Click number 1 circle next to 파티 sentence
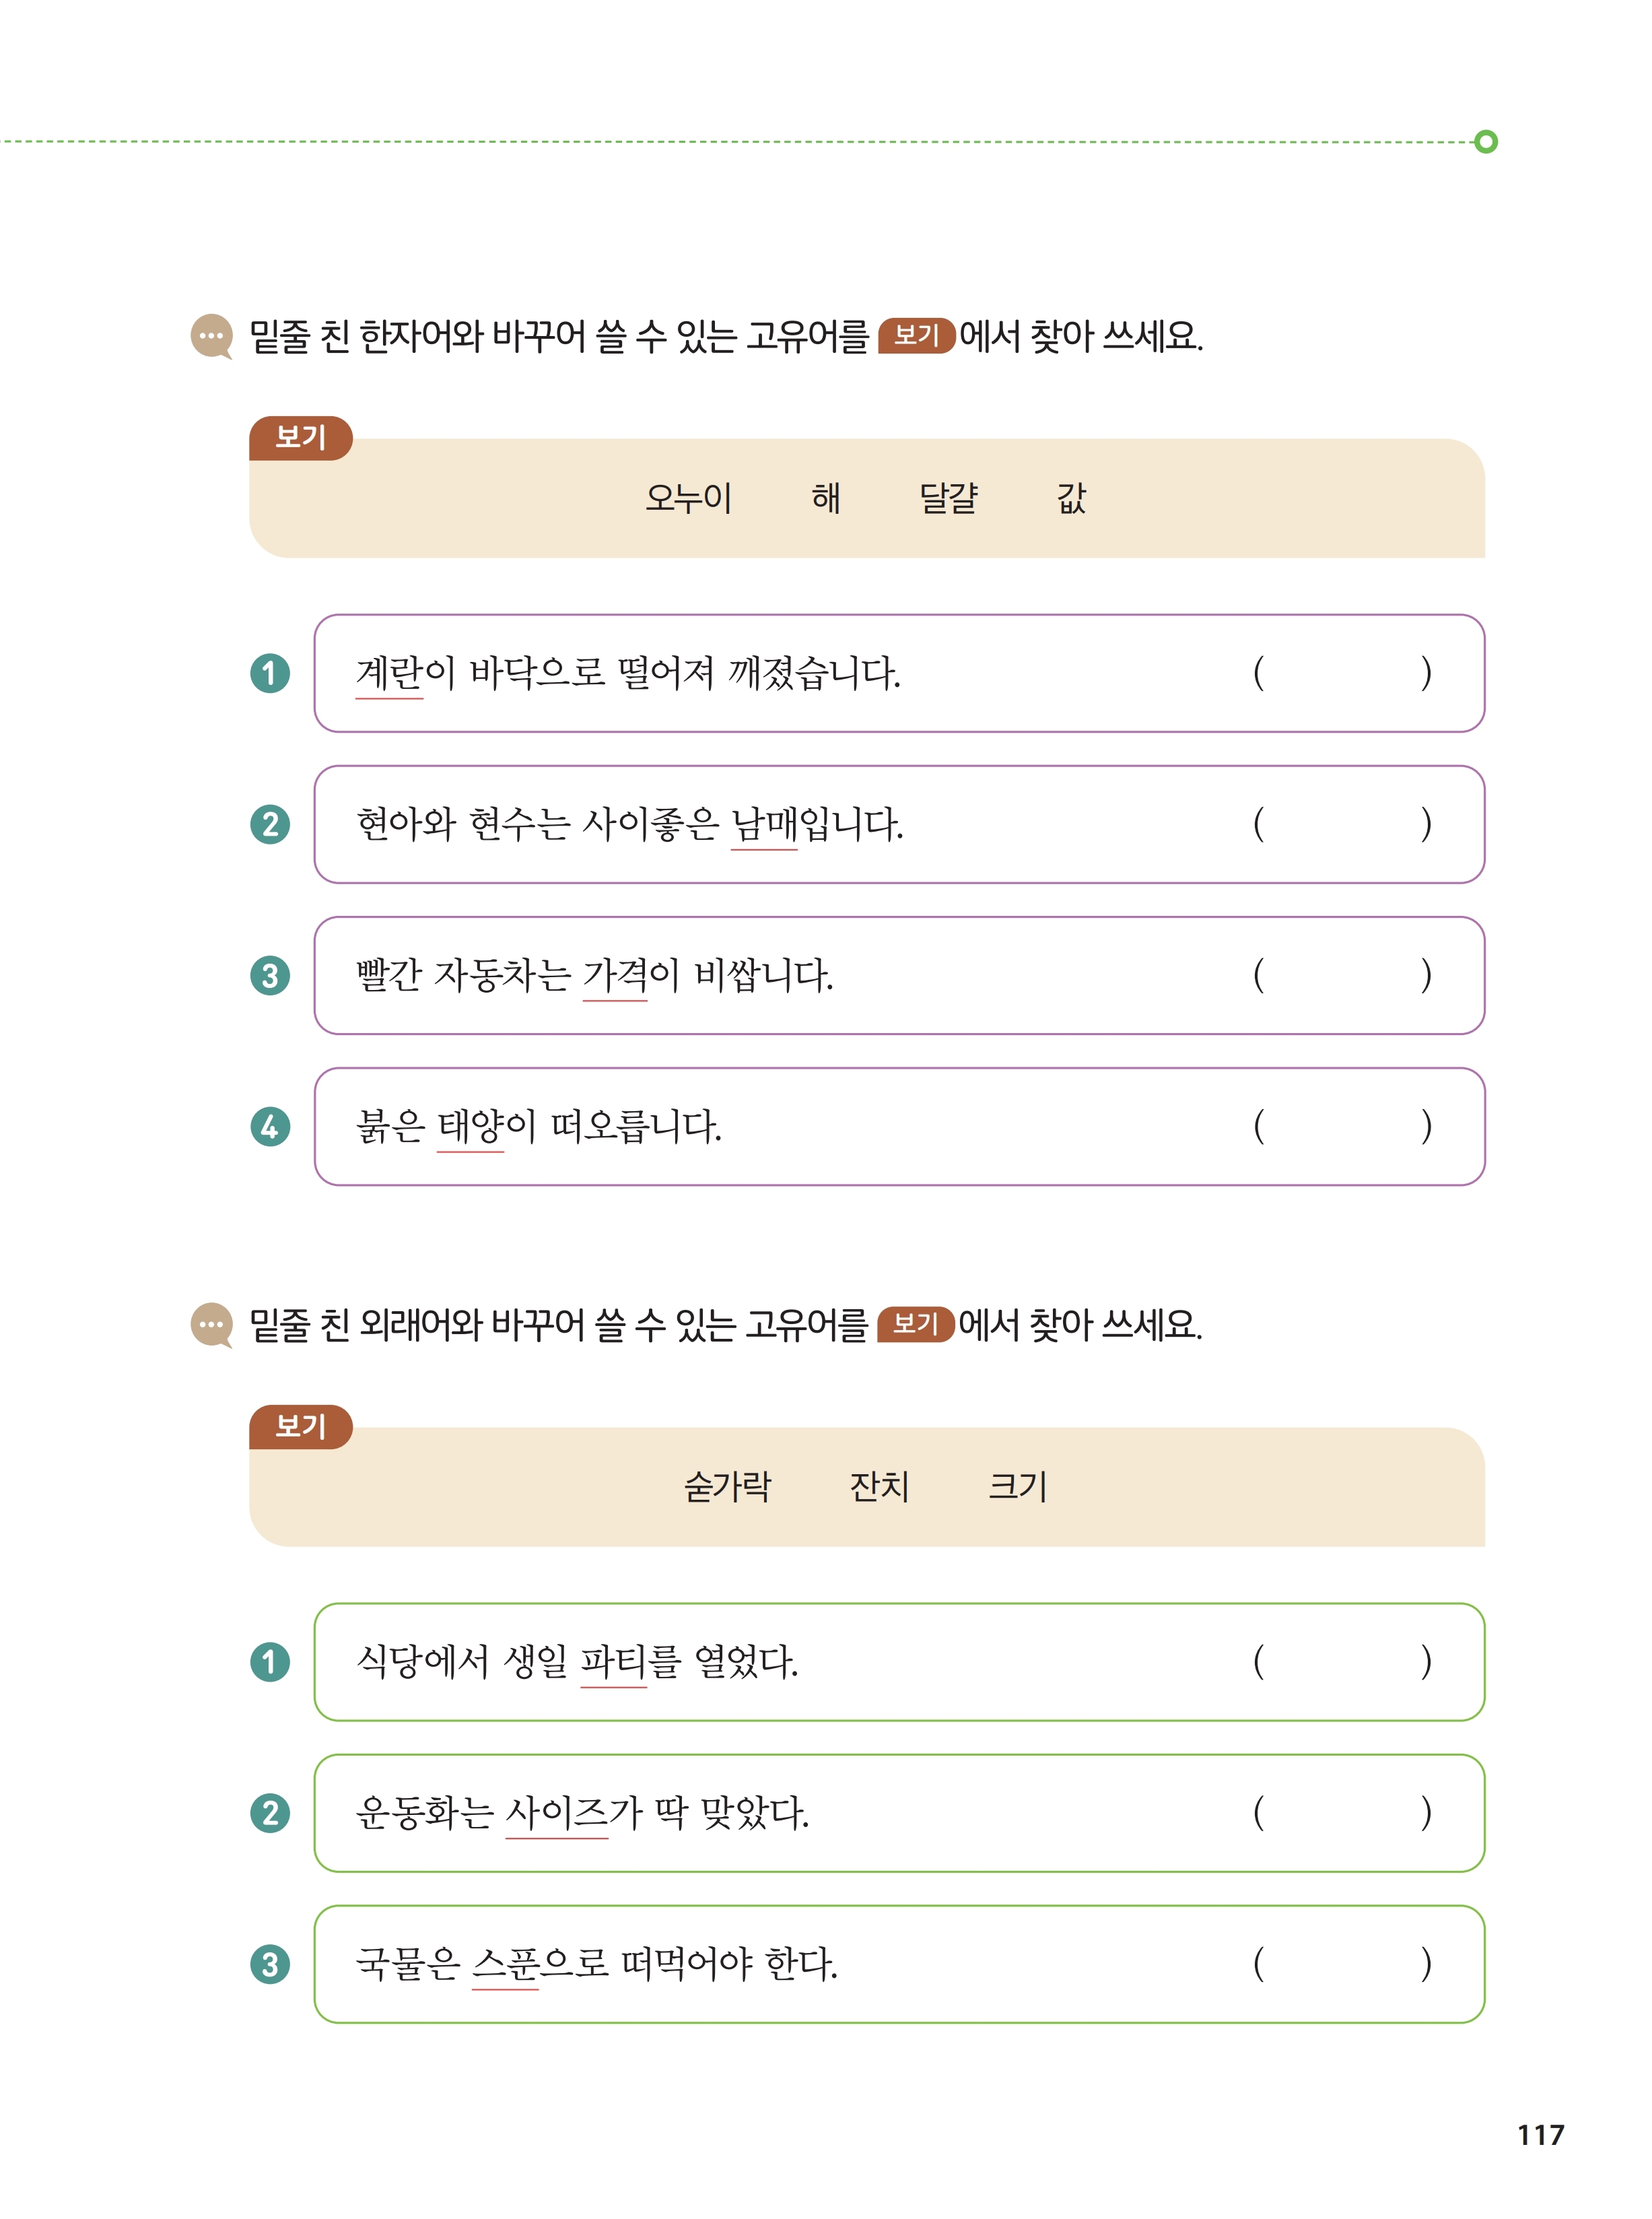Screen dimensions: 1652x2219 tap(270, 1663)
